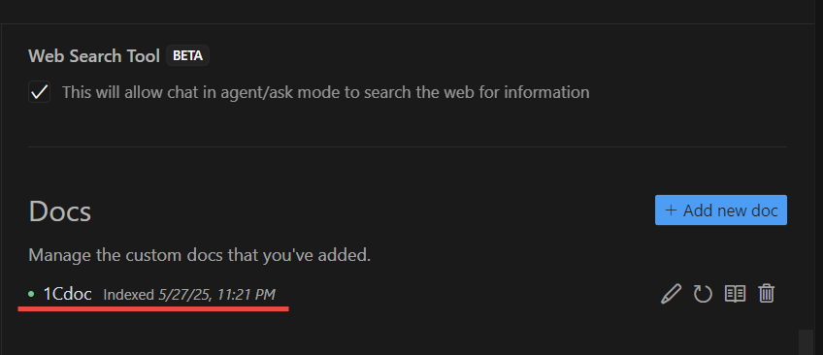Viewport: 823px width, 355px height.
Task: Click the 'Manage the custom docs' description
Action: click(200, 255)
